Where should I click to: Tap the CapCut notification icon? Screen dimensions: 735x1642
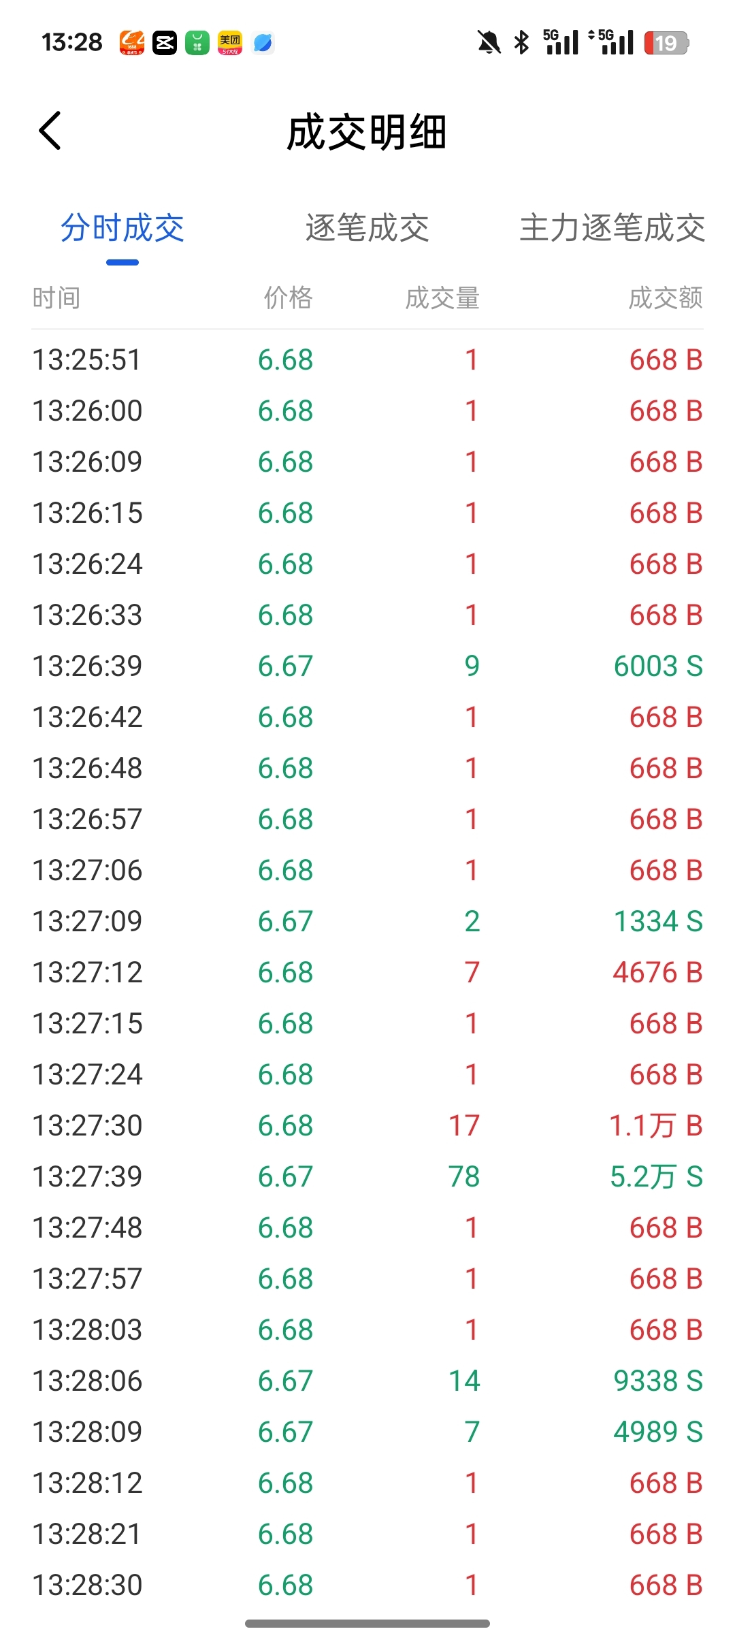click(x=165, y=43)
